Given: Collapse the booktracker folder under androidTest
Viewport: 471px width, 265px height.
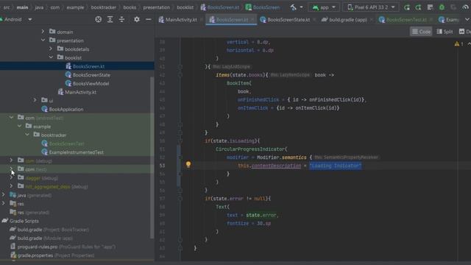Looking at the screenshot, I should coord(27,135).
